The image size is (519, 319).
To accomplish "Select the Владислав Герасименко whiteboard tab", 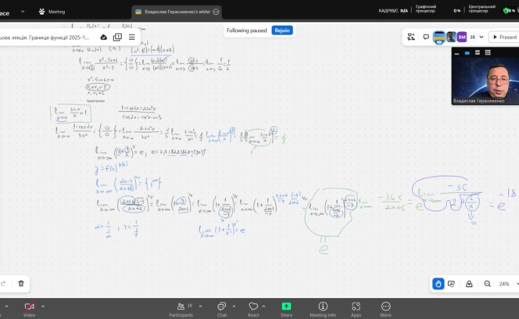I will tap(175, 12).
